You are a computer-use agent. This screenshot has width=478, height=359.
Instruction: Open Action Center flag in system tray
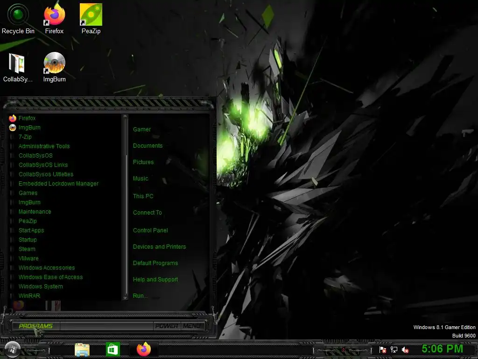(x=383, y=350)
